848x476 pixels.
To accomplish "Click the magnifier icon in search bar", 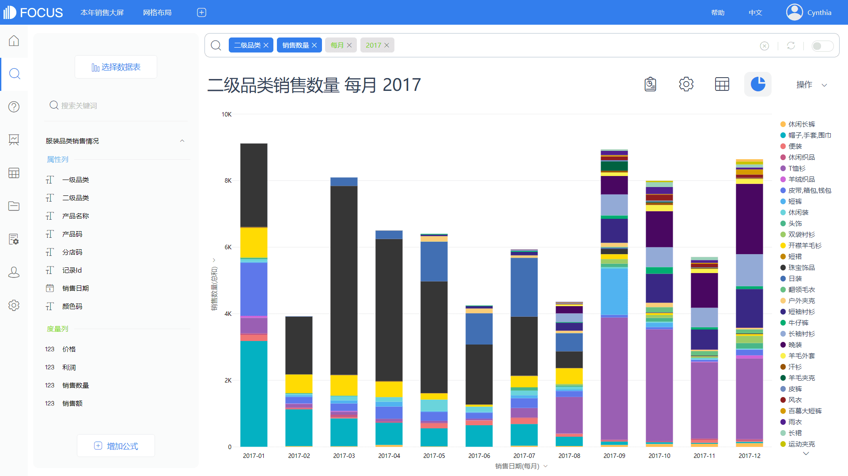I will click(216, 45).
